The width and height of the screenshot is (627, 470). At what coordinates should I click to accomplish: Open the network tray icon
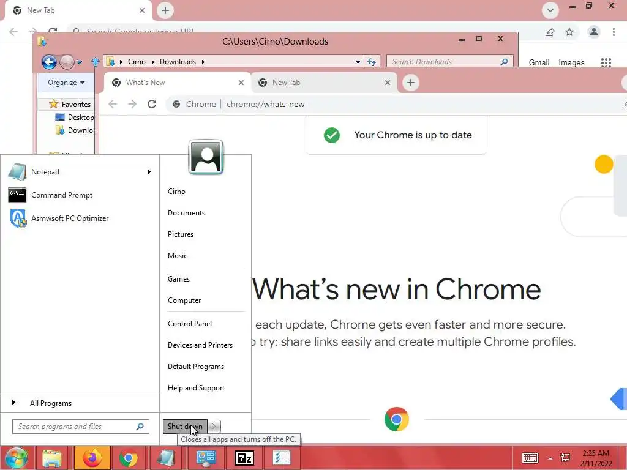565,458
